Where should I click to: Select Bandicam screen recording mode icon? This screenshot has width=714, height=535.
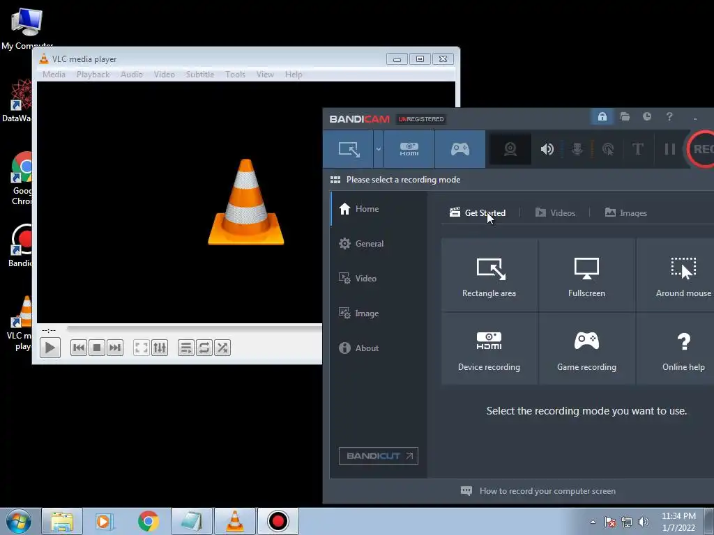tap(349, 149)
